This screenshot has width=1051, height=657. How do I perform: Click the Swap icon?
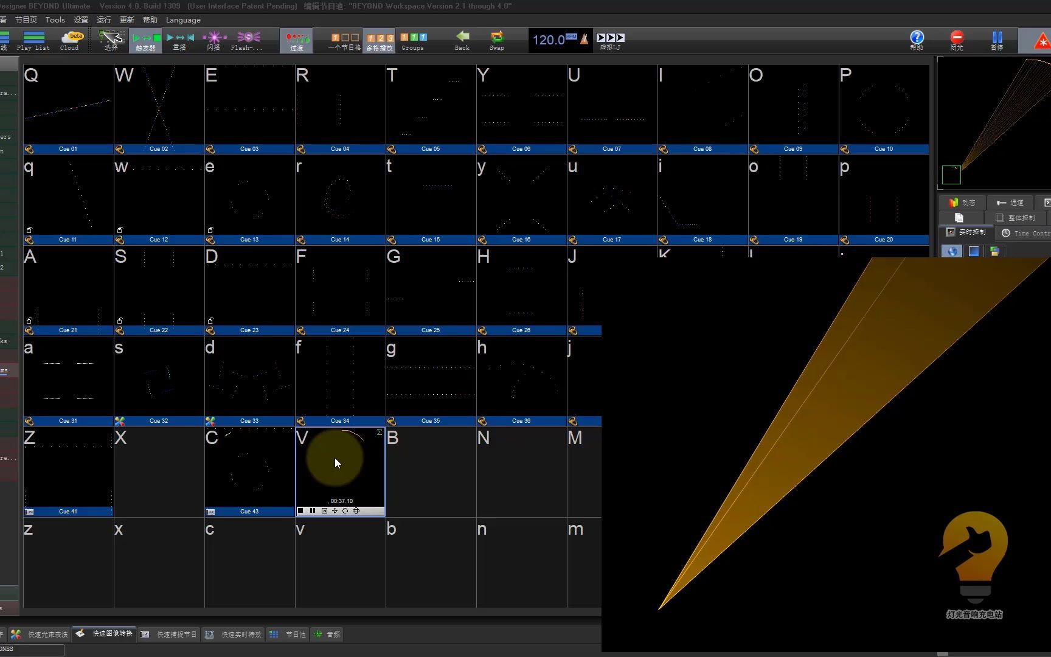[497, 36]
